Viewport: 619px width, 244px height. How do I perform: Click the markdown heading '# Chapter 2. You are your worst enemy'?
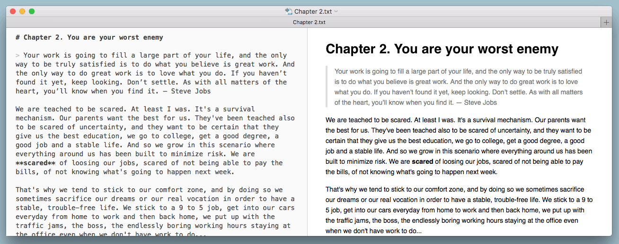[x=89, y=37]
